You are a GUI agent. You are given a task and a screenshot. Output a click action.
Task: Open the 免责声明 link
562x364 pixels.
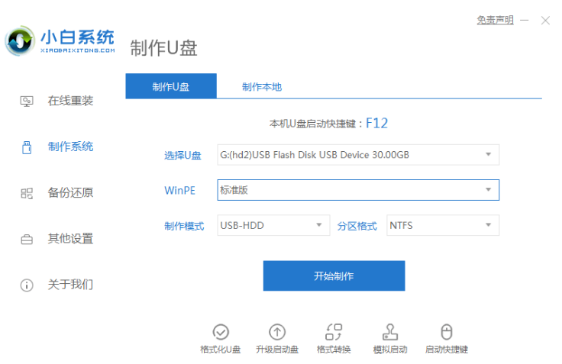[495, 20]
